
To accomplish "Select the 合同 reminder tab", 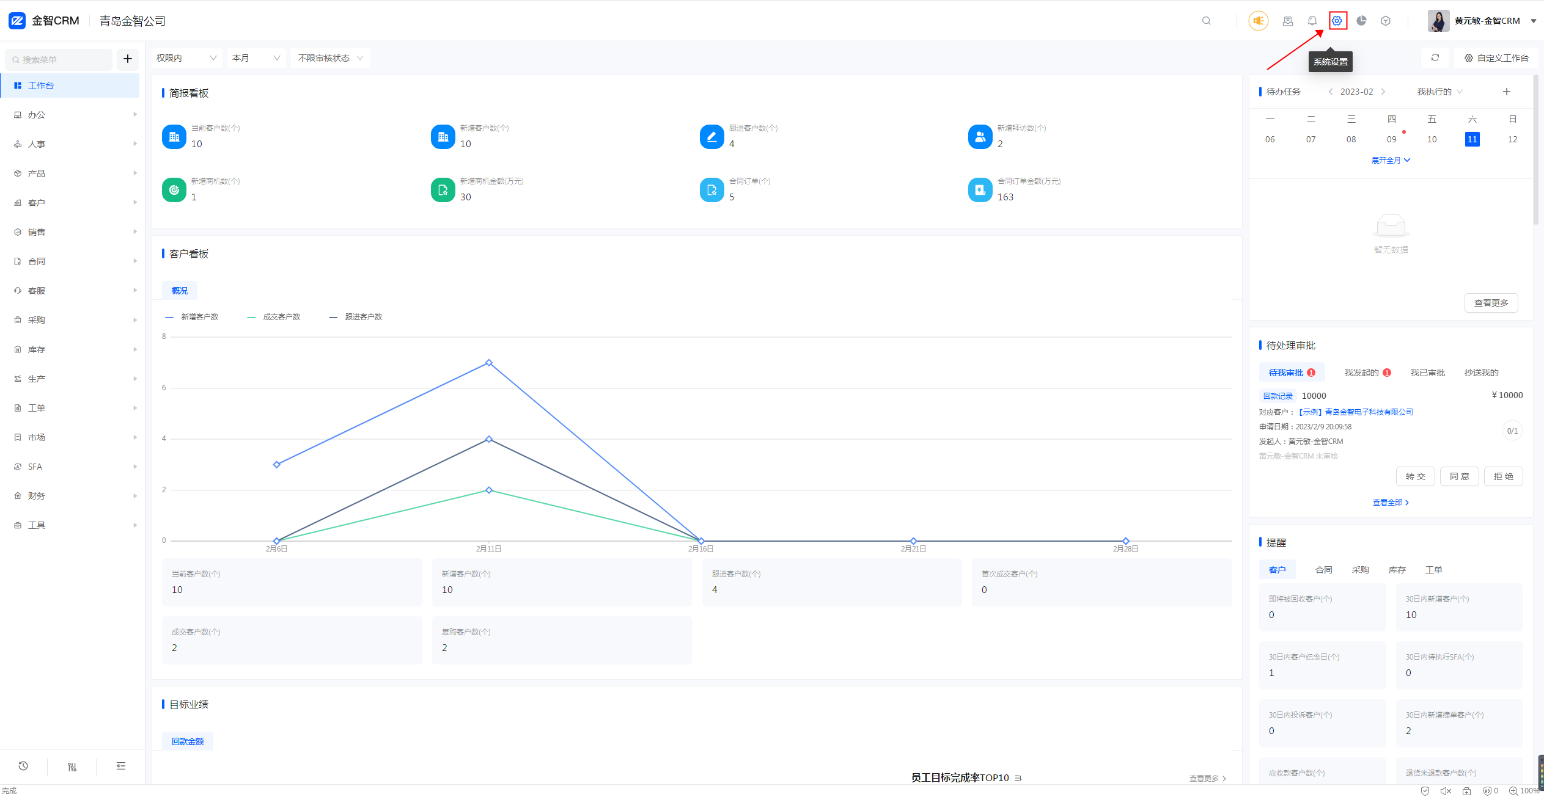I will [x=1323, y=570].
